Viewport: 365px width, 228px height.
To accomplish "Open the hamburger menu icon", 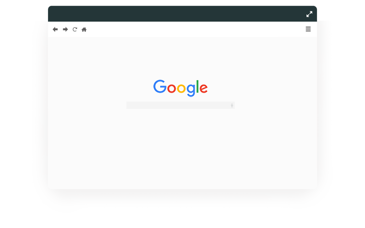I will tap(308, 29).
